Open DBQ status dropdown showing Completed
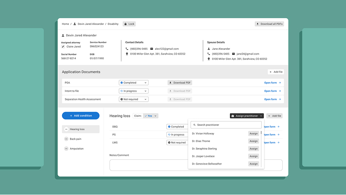 tap(177, 127)
